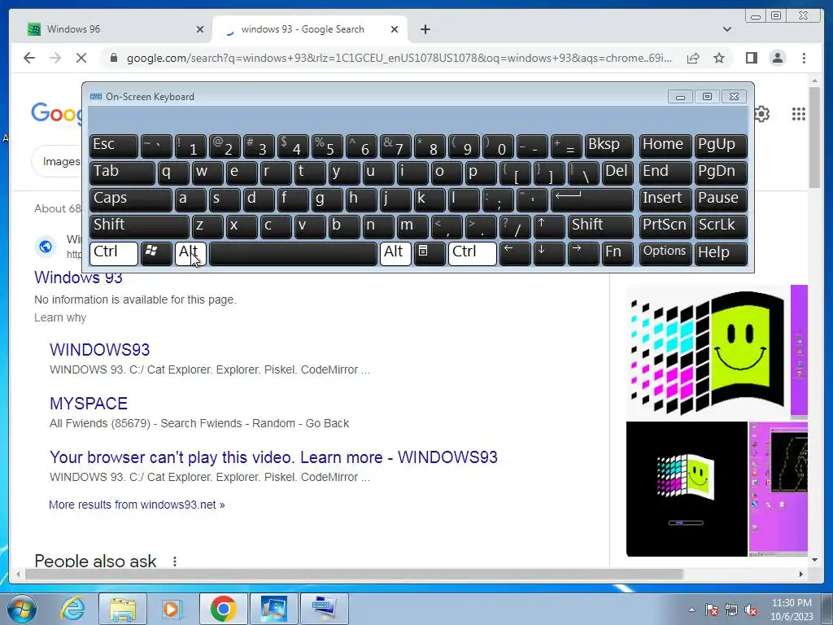Go back in Chrome navigation

pos(29,58)
